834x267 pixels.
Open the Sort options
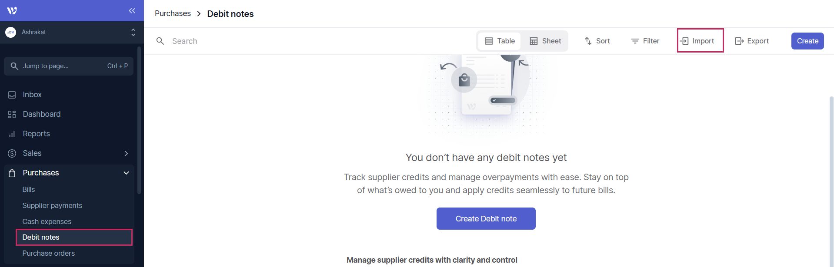(597, 41)
